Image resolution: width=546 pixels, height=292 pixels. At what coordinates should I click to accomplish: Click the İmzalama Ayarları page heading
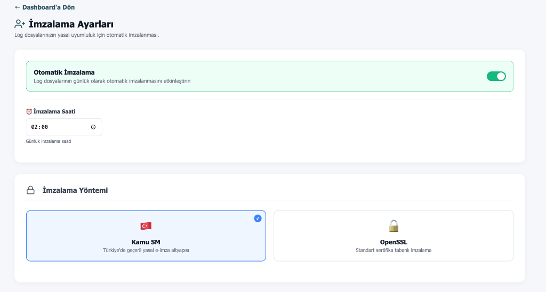[x=71, y=24]
